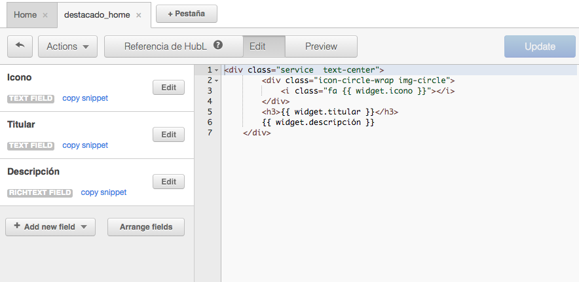This screenshot has height=282, width=579.
Task: Click the back arrow button
Action: (20, 46)
